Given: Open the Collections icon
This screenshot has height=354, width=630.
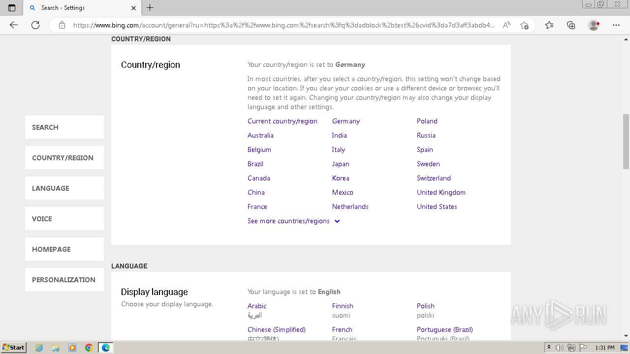Looking at the screenshot, I should pos(571,25).
